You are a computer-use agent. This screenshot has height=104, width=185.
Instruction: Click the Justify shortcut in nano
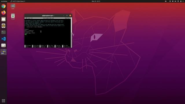[58, 46]
